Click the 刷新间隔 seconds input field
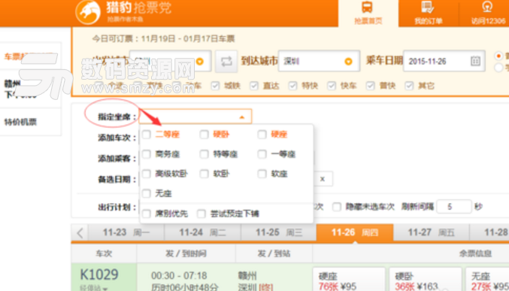 coord(454,207)
